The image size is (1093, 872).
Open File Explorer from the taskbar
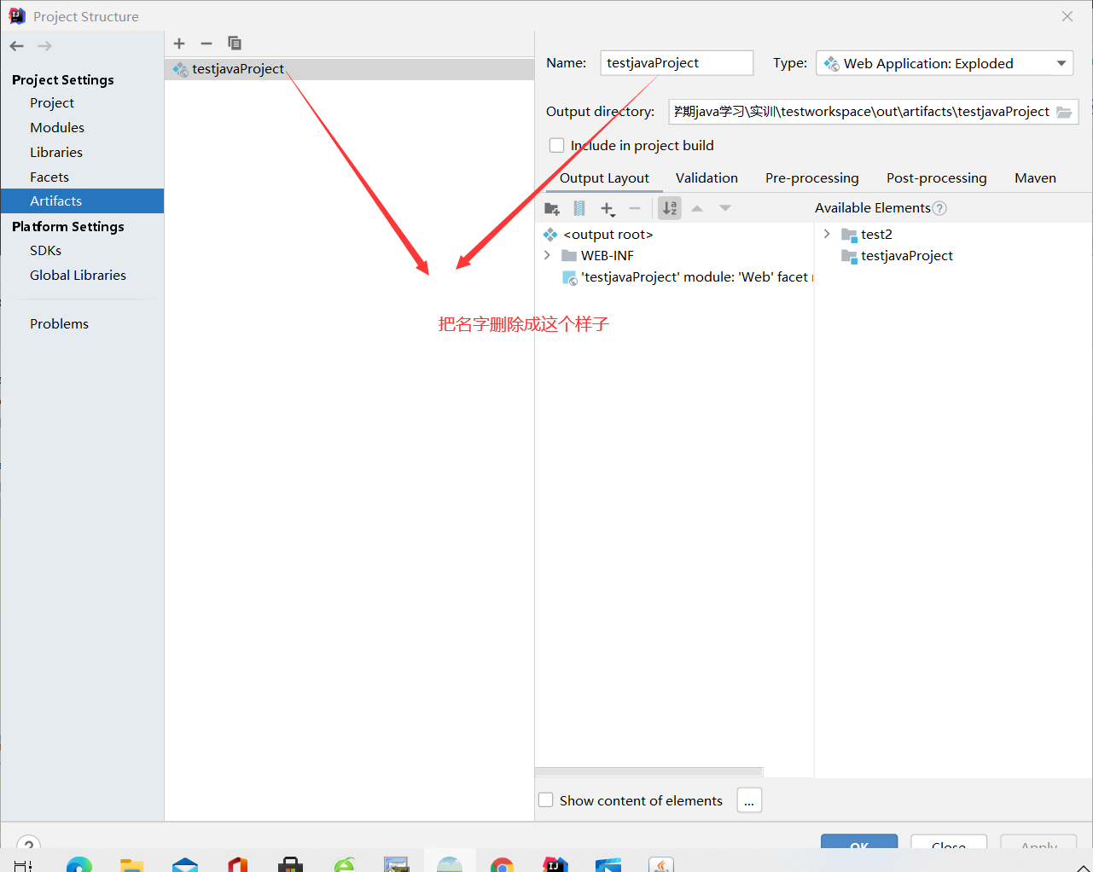tap(132, 864)
